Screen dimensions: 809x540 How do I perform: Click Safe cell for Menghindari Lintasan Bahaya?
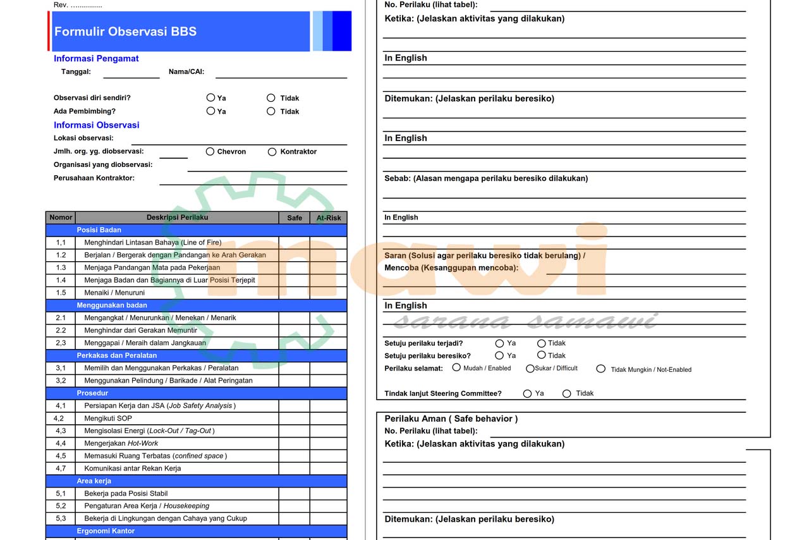(x=294, y=243)
